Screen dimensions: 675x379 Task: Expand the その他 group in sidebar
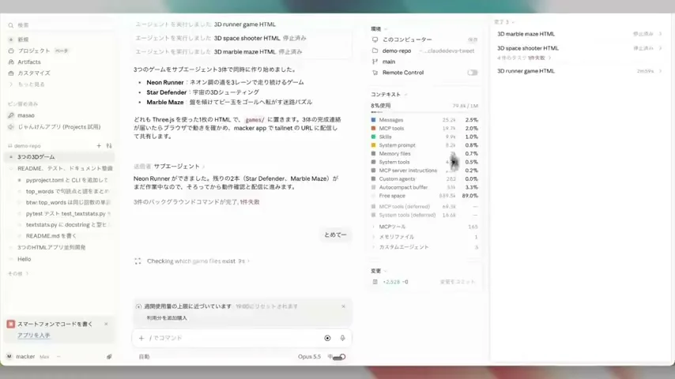[x=17, y=274]
